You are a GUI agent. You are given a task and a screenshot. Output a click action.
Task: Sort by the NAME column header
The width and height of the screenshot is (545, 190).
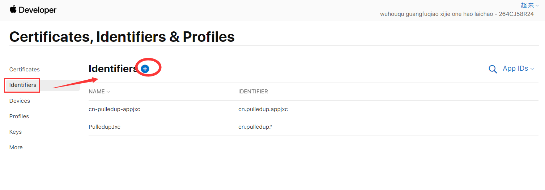tap(99, 92)
